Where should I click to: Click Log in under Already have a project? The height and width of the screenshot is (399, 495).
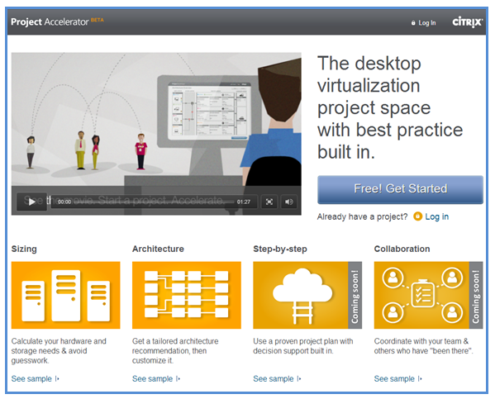click(436, 216)
